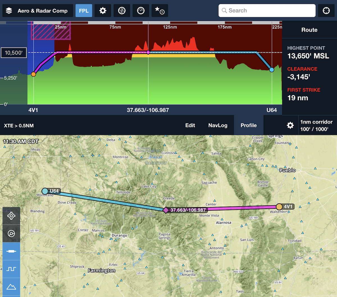Click the magenta waypoint diamond on profile line
Image resolution: width=337 pixels, height=297 pixels.
pos(148,52)
